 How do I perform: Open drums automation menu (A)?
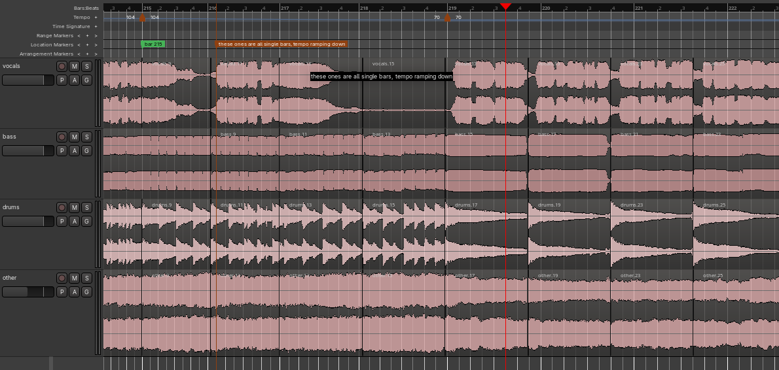74,221
